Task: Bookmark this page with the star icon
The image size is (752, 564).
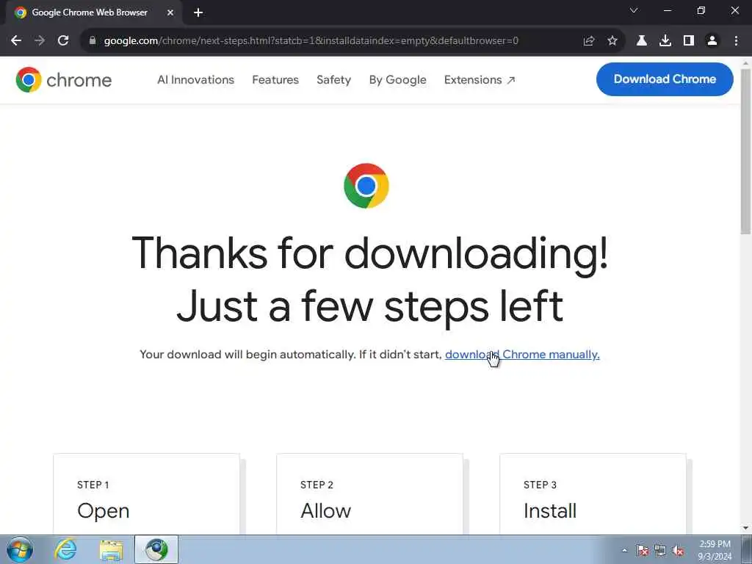Action: [612, 41]
